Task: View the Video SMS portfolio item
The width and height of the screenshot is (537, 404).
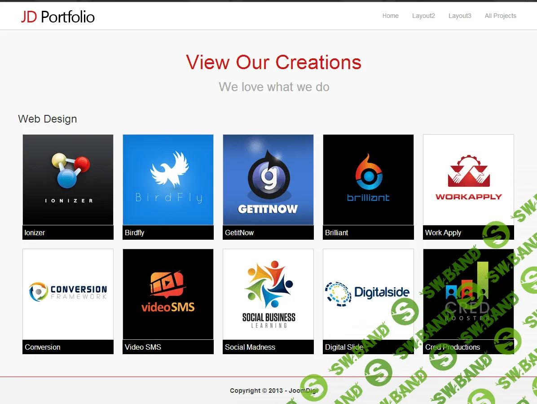Action: (168, 294)
